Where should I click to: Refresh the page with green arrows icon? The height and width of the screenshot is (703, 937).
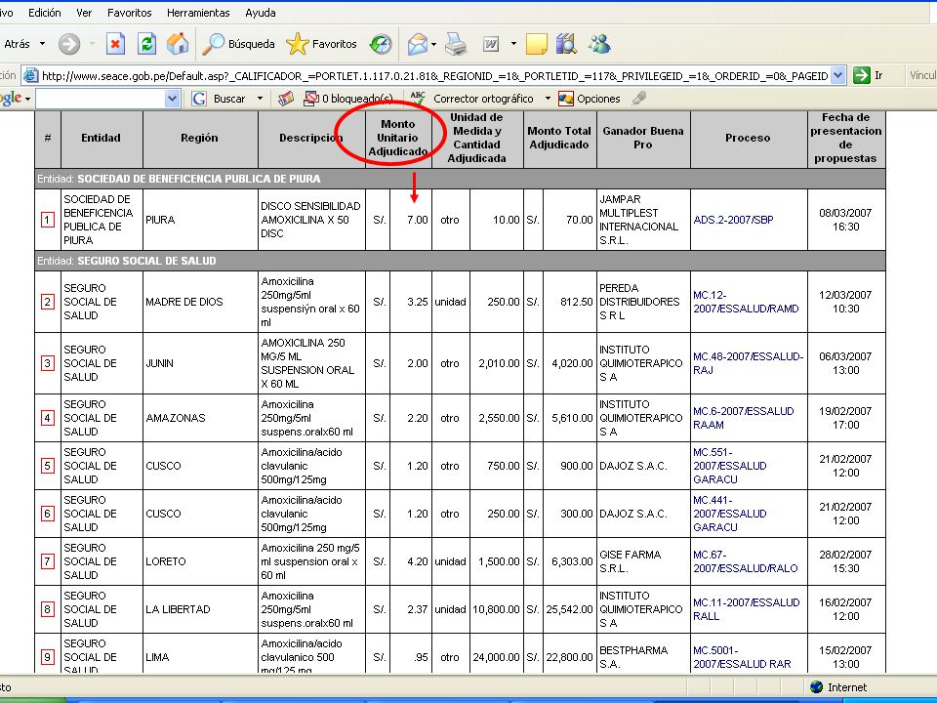pos(146,44)
